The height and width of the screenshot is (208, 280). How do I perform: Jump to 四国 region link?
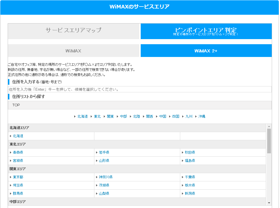click(x=176, y=116)
